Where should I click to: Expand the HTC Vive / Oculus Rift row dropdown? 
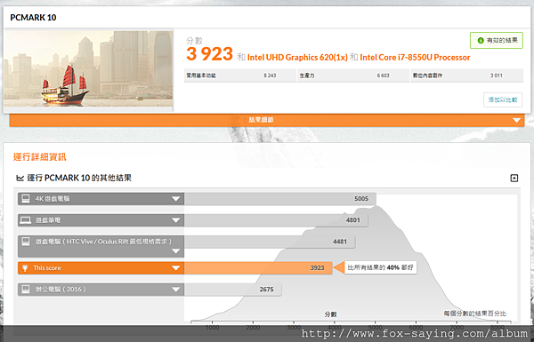pyautogui.click(x=175, y=251)
